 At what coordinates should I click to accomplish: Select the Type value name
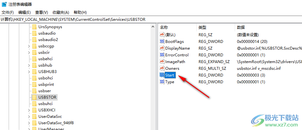click(170, 82)
